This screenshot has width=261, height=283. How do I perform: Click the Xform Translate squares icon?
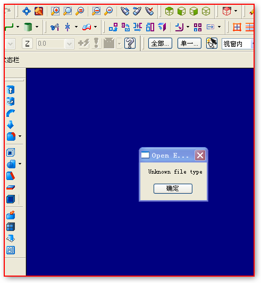coord(113,27)
